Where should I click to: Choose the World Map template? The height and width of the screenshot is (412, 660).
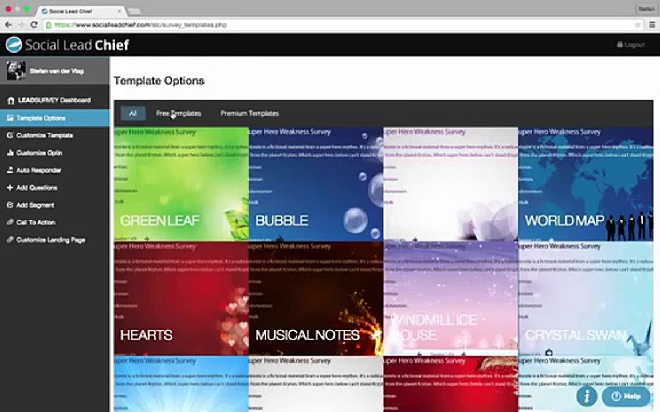(x=586, y=184)
